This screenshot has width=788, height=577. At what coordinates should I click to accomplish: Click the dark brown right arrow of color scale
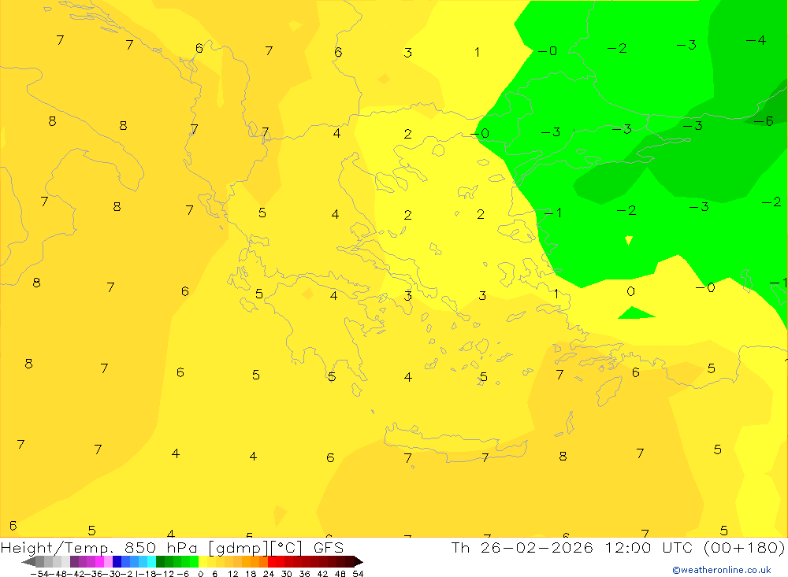pos(359,561)
